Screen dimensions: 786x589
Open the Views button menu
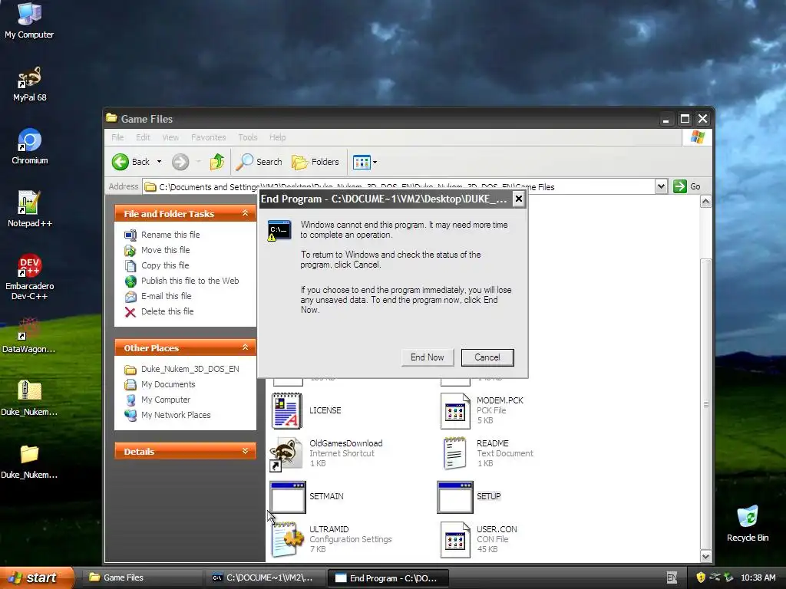[365, 162]
